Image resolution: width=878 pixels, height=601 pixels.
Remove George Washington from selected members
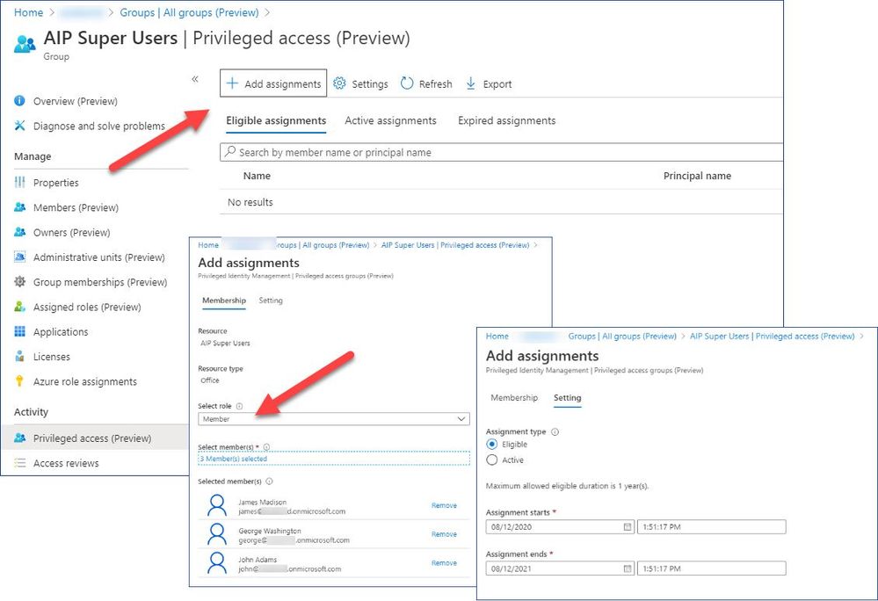[x=444, y=534]
